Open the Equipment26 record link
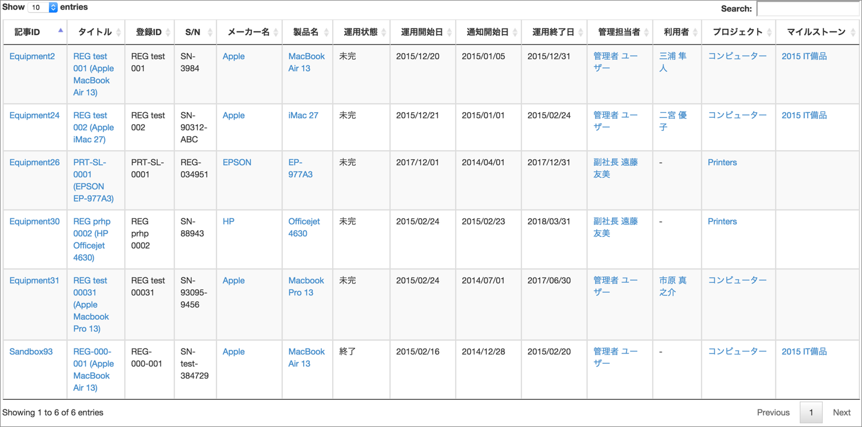The height and width of the screenshot is (427, 862). (x=34, y=162)
